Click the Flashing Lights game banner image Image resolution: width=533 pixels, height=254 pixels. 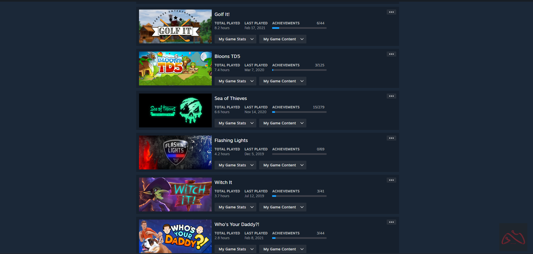175,152
